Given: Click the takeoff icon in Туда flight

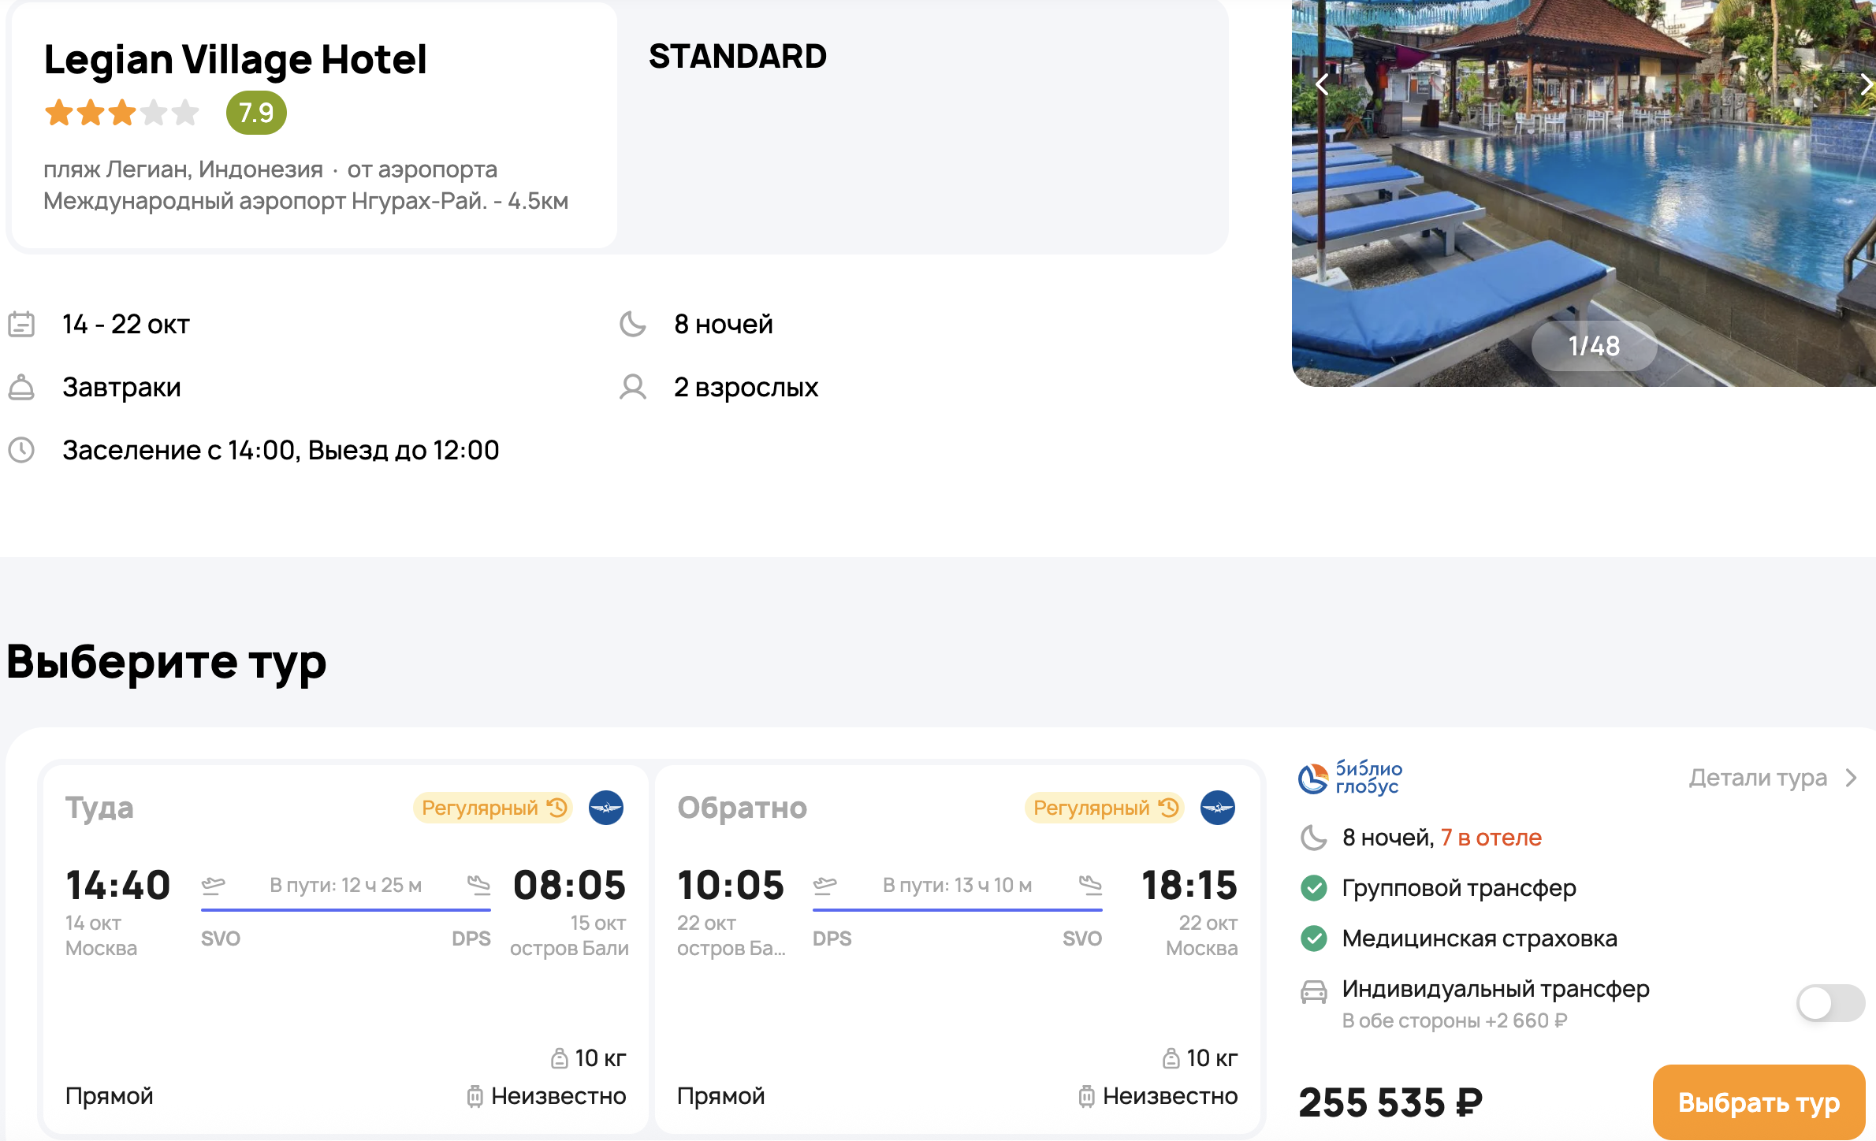Looking at the screenshot, I should pos(213,885).
